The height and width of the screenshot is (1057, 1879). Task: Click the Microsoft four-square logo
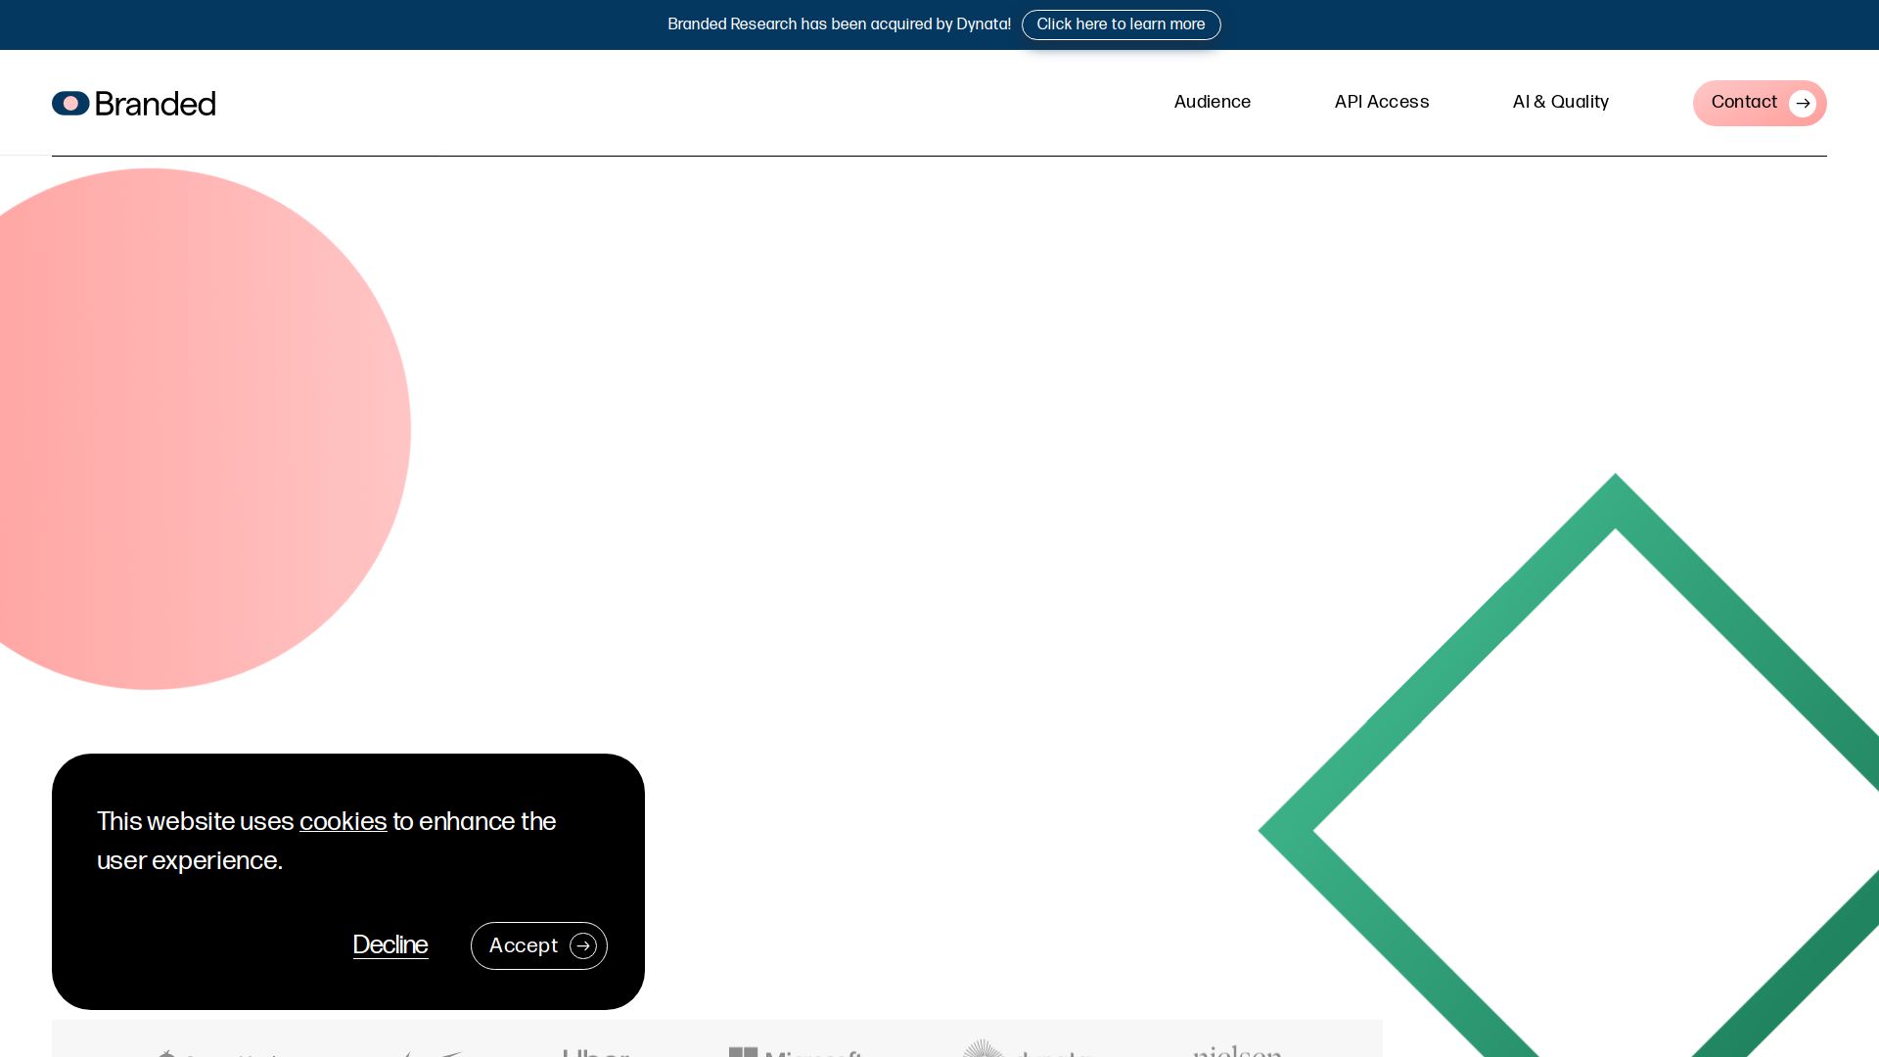coord(743,1052)
